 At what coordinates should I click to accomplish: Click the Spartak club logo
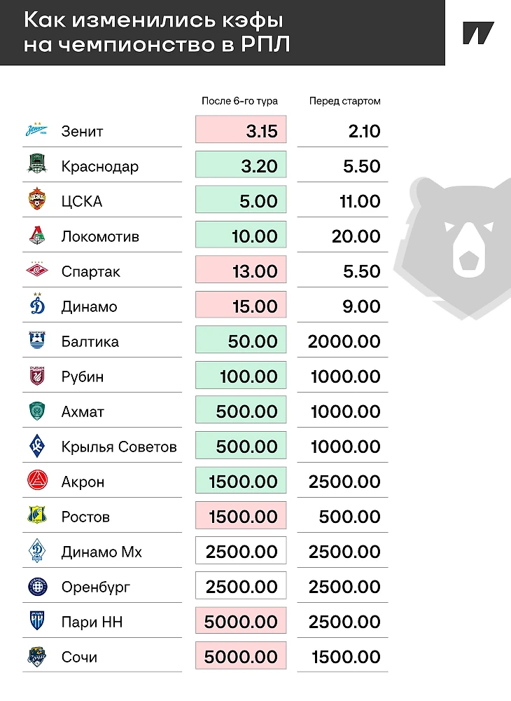37,271
